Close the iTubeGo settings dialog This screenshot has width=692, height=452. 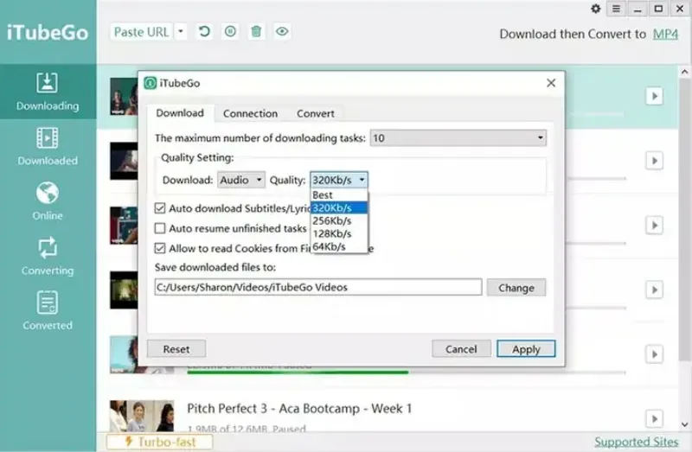(551, 83)
